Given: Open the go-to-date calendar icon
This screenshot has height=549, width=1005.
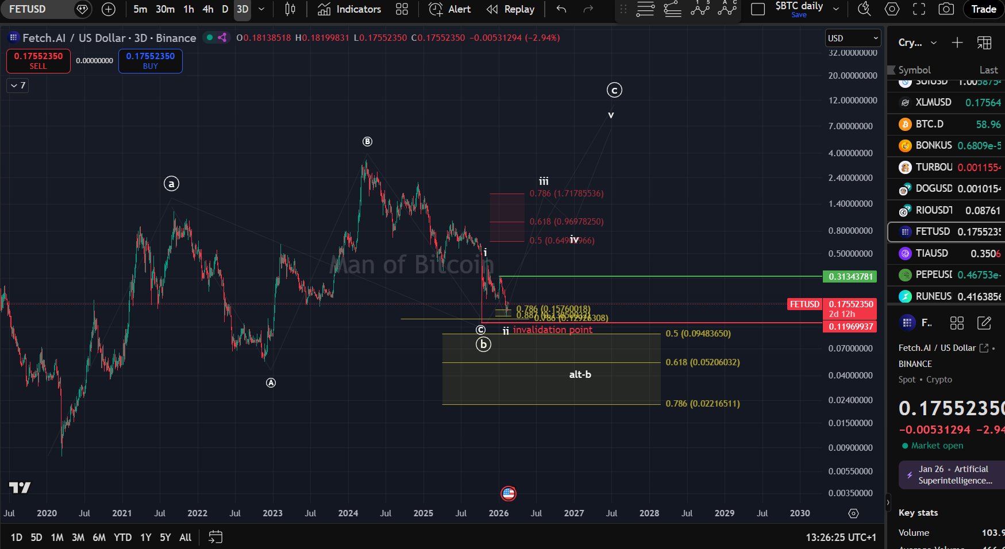Looking at the screenshot, I should pos(215,538).
